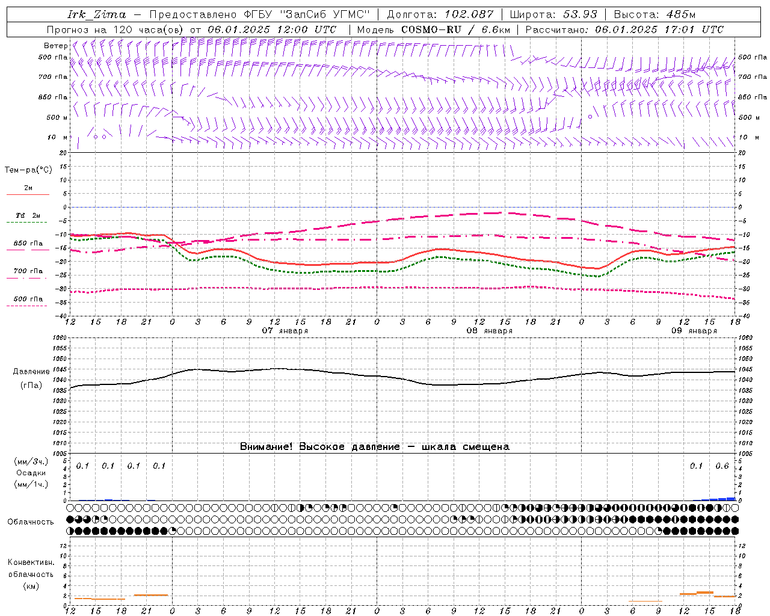770x616 pixels.
Task: Click the black pressure curve
Action: point(403,378)
